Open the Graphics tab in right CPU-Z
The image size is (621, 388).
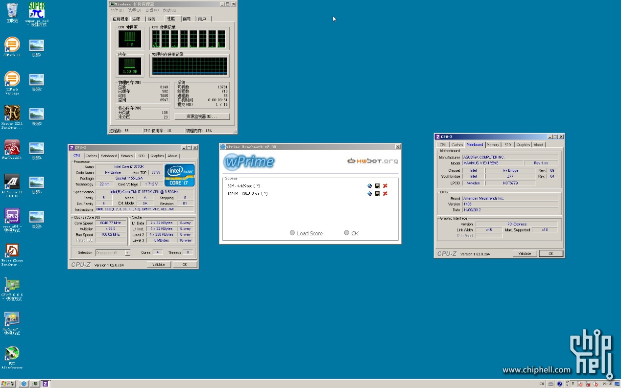point(523,145)
